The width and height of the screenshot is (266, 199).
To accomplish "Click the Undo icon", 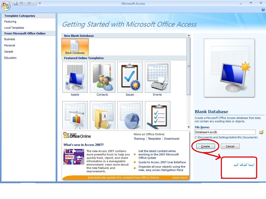I will tap(21, 3).
